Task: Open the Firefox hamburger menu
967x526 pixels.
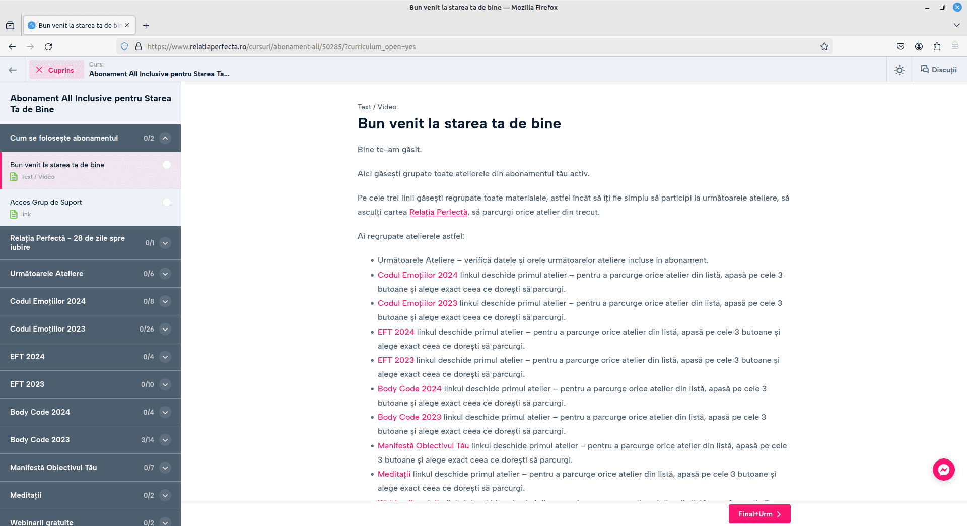Action: coord(955,46)
